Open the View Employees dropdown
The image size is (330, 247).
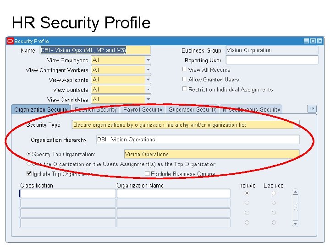pyautogui.click(x=148, y=60)
